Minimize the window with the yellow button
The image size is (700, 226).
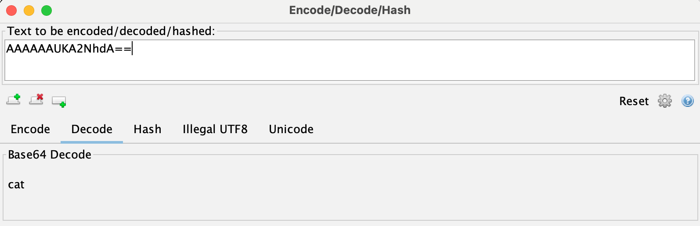point(29,10)
